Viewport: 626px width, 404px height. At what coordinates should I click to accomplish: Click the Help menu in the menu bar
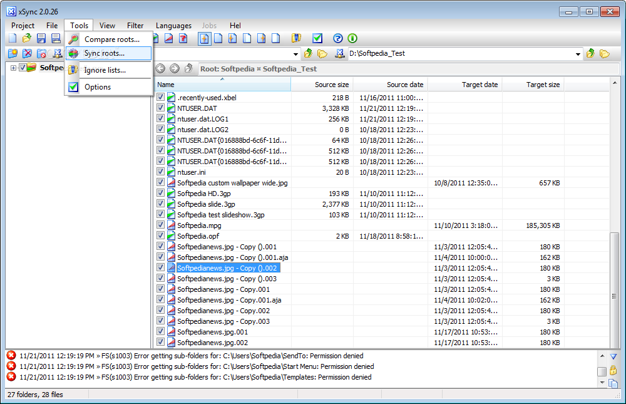coord(235,26)
